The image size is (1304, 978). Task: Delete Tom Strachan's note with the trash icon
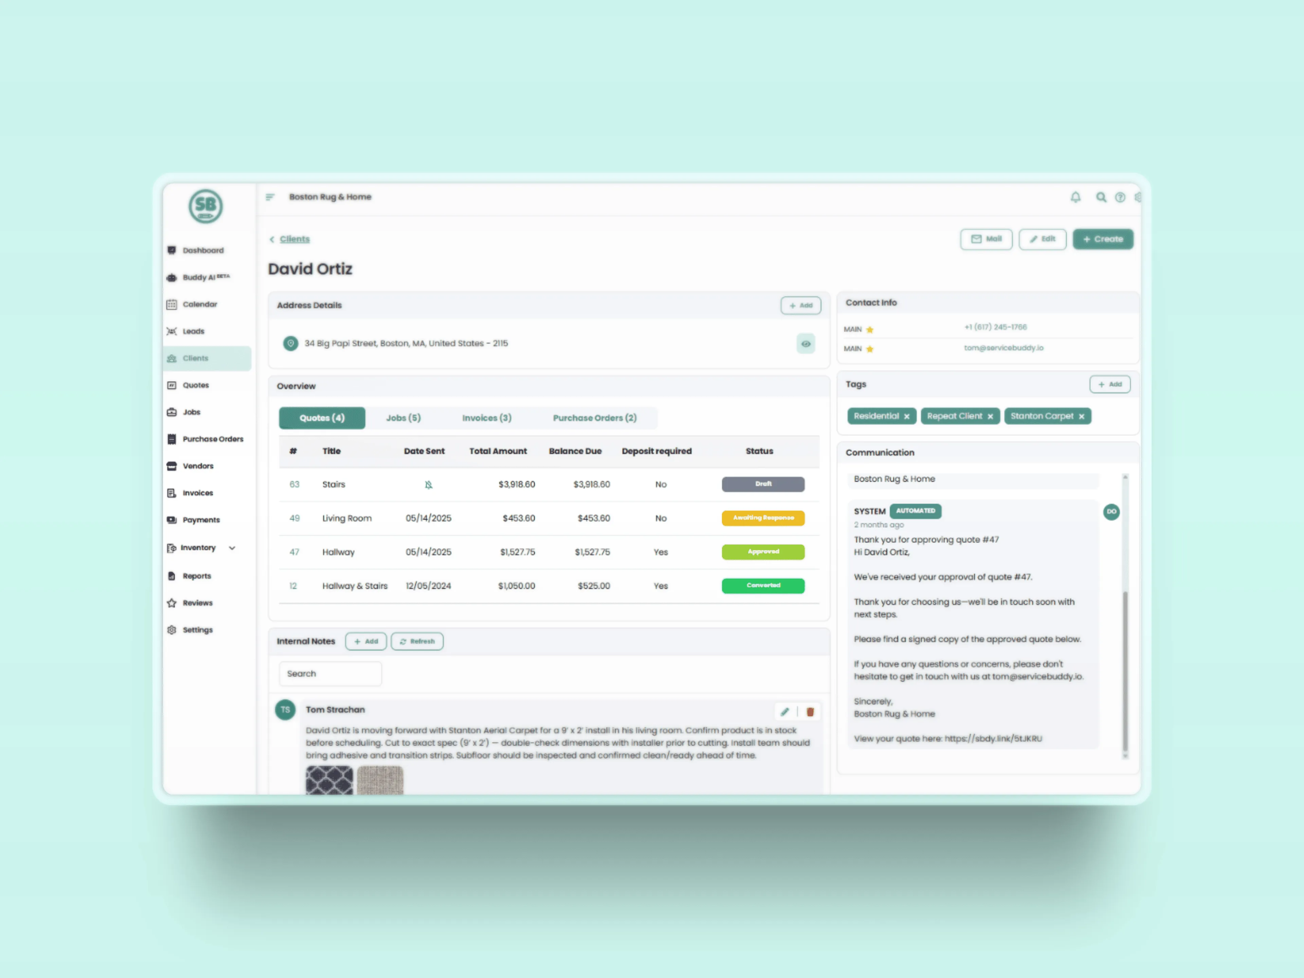click(x=810, y=711)
